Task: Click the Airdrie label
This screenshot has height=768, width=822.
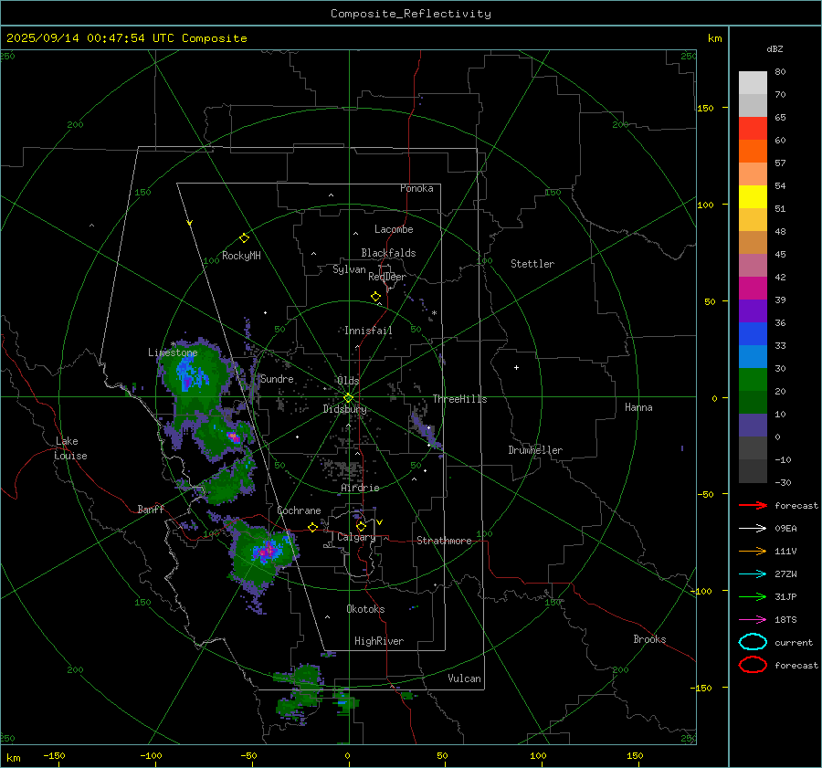Action: [360, 488]
